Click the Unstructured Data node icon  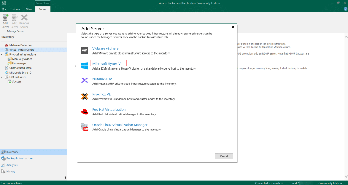click(7, 68)
